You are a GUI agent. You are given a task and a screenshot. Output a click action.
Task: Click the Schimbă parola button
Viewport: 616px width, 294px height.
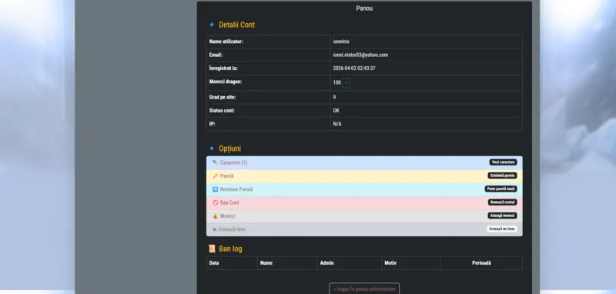(x=502, y=175)
